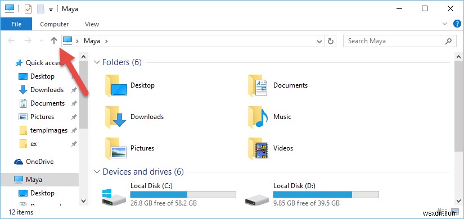Viewport: 464px width, 219px height.
Task: Select the Downloads folder icon
Action: [x=116, y=117]
